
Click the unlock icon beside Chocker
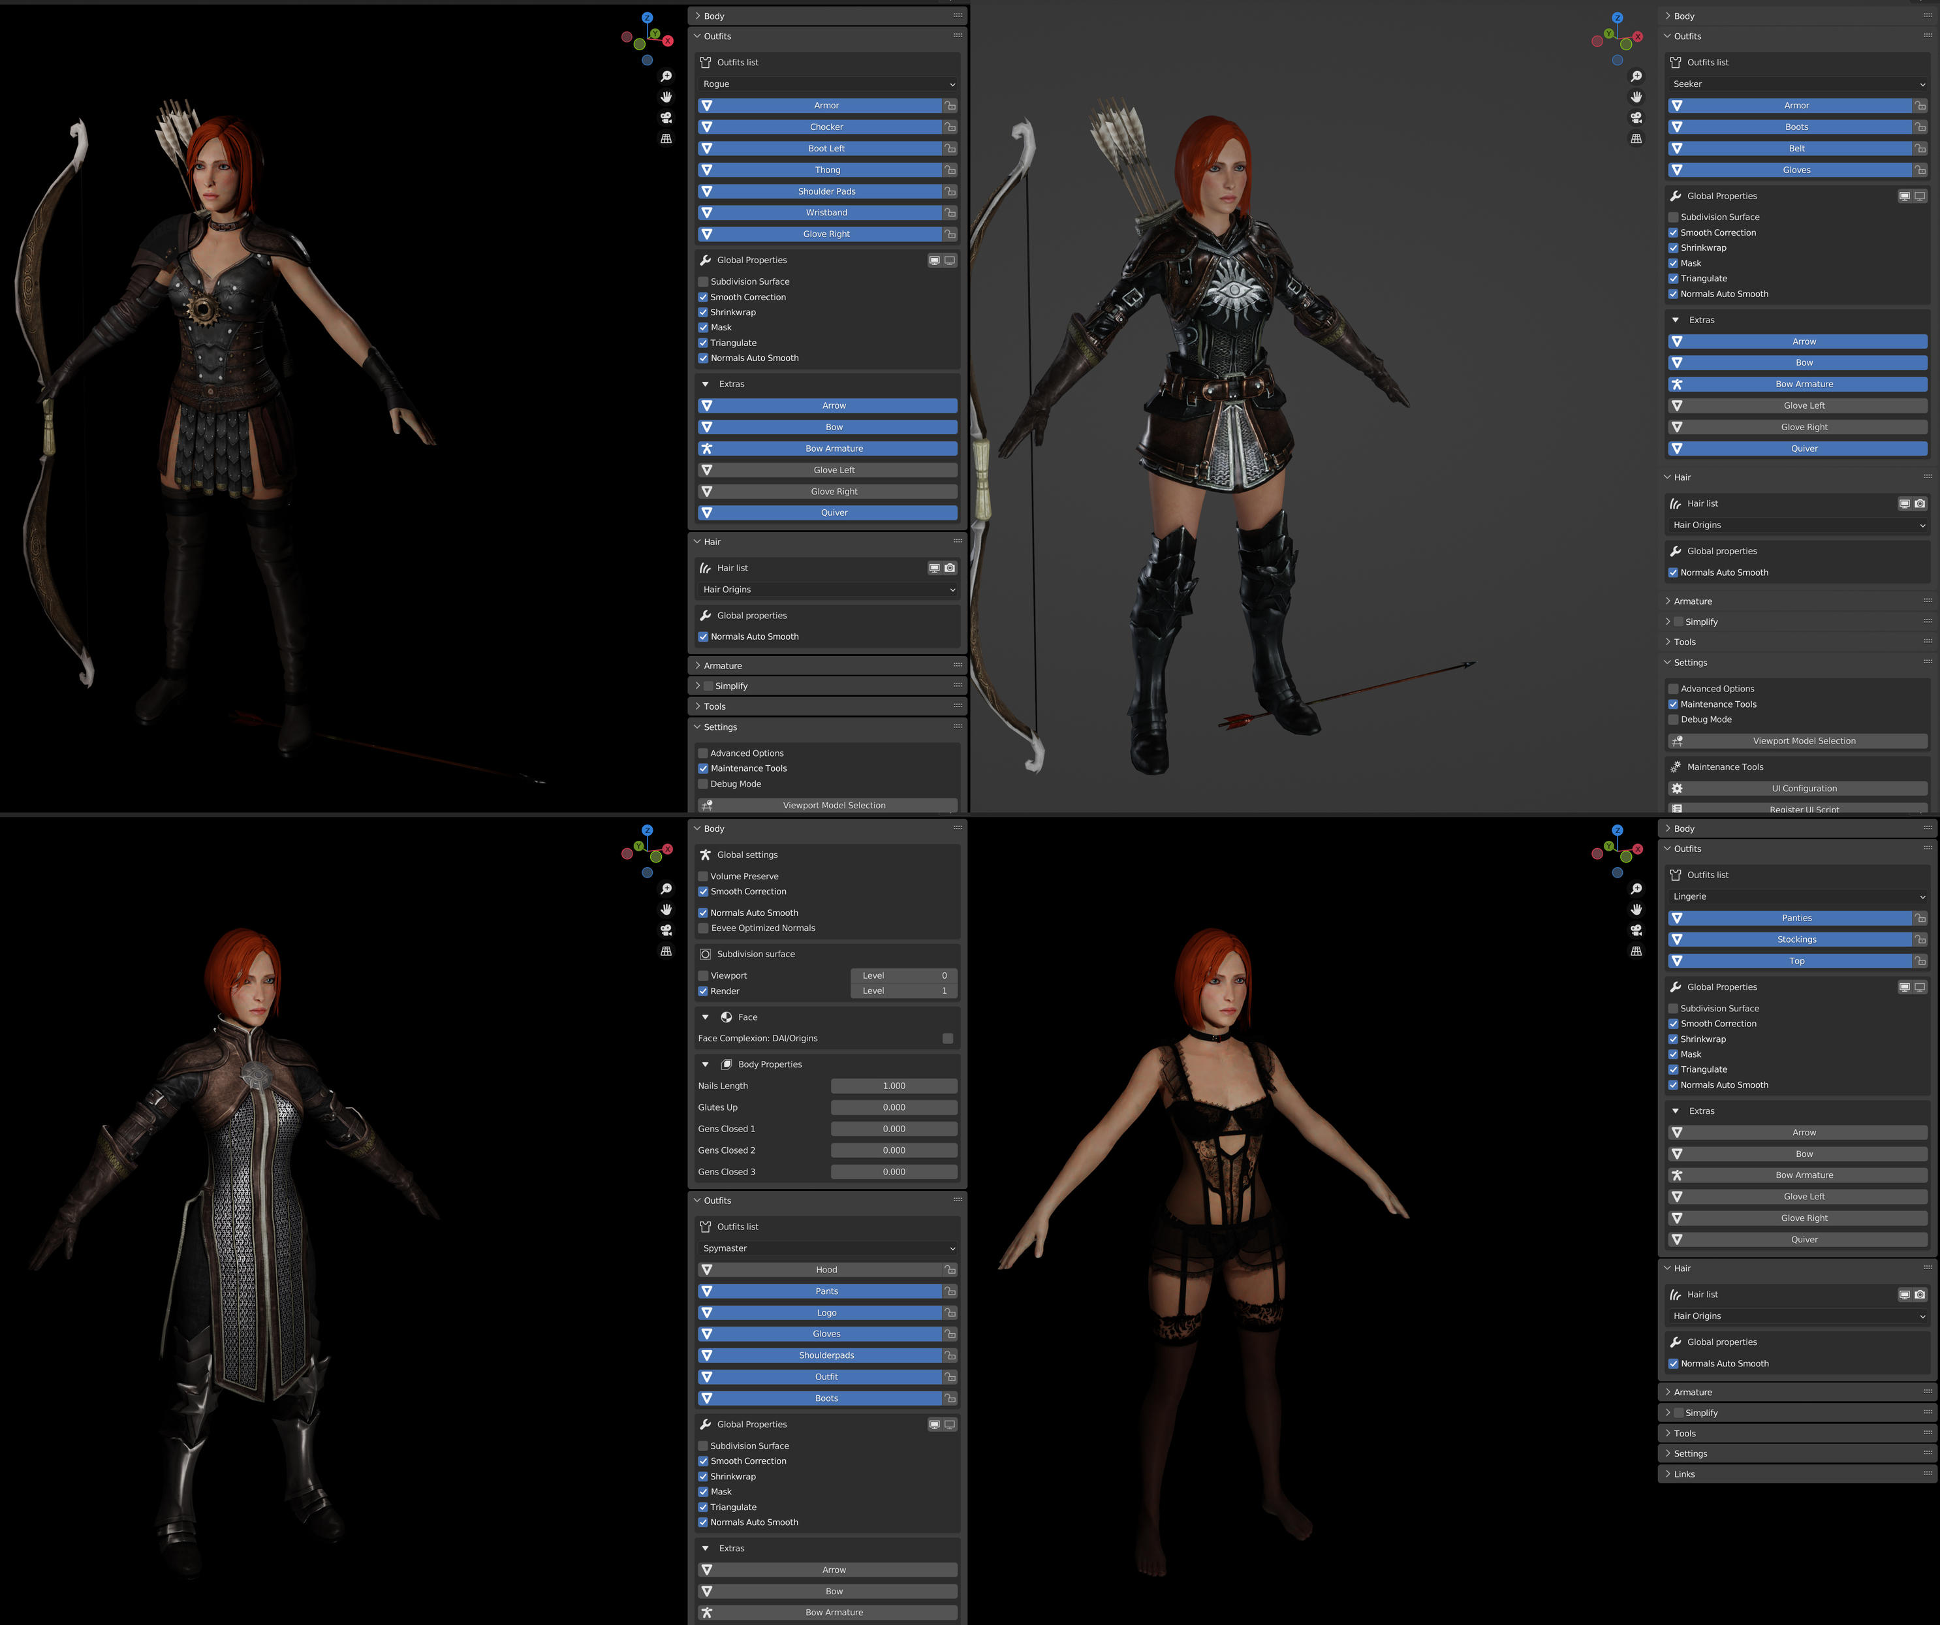950,127
